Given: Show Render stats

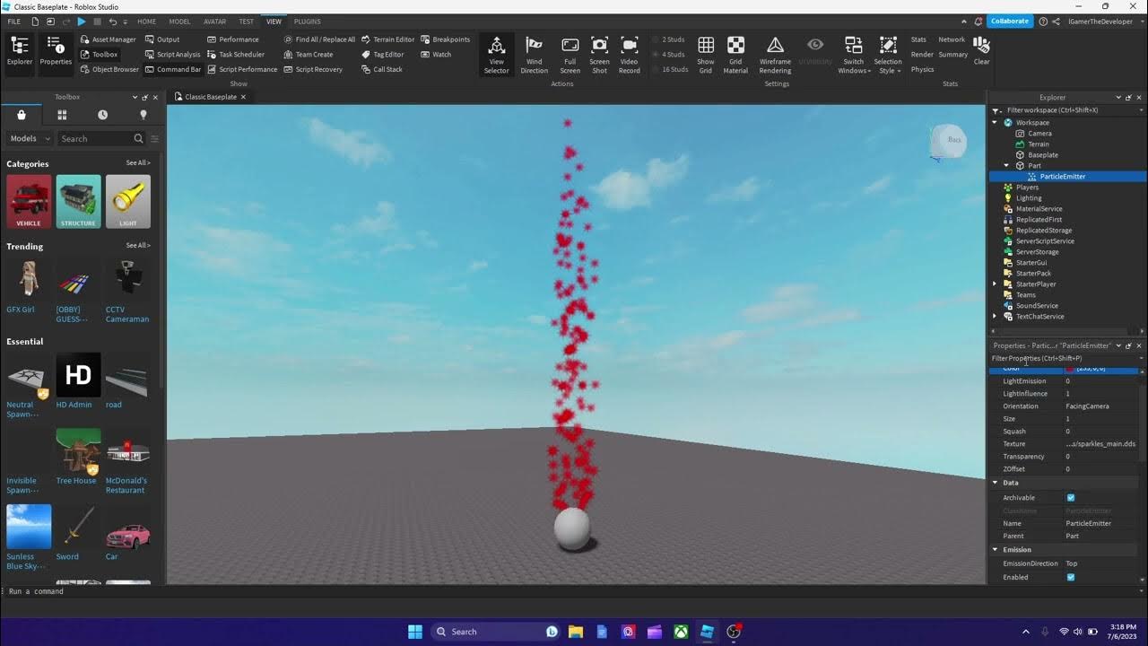Looking at the screenshot, I should 922,55.
